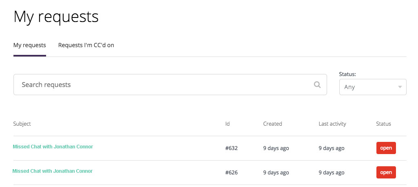Open Missed Chat request #626
Image resolution: width=418 pixels, height=187 pixels.
(x=53, y=171)
